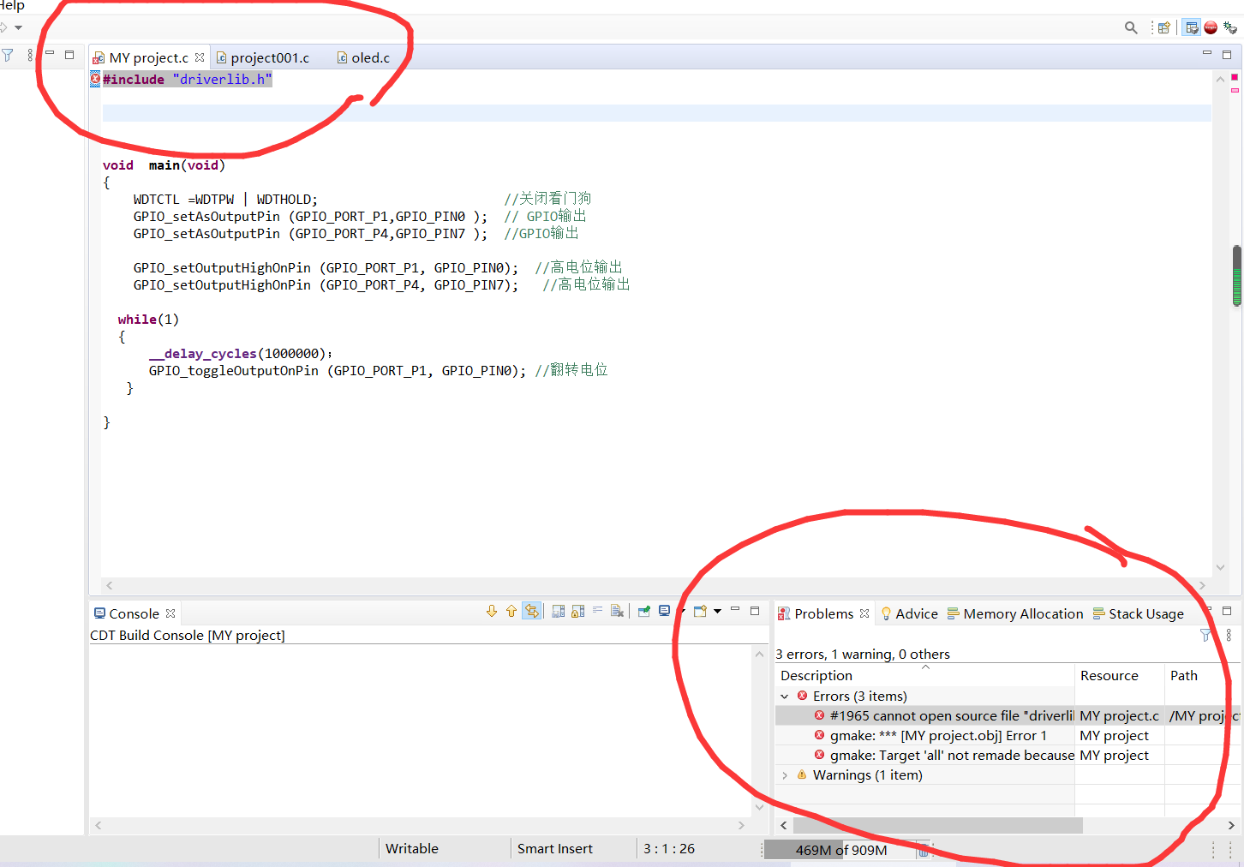1244x867 pixels.
Task: Sort problems by Path column header
Action: pos(1202,676)
